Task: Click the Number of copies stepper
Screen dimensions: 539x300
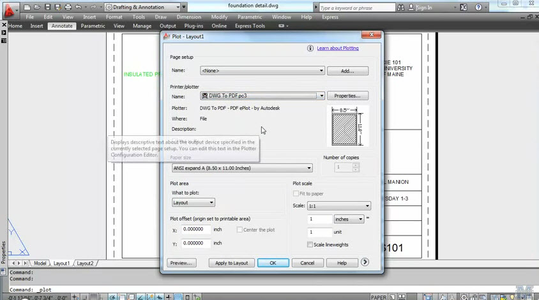Action: pos(356,167)
